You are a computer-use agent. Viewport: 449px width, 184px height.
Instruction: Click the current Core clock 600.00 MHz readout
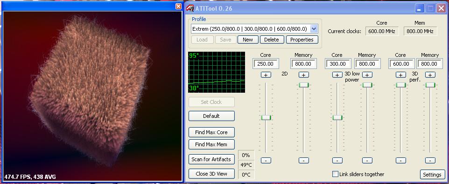pos(382,31)
